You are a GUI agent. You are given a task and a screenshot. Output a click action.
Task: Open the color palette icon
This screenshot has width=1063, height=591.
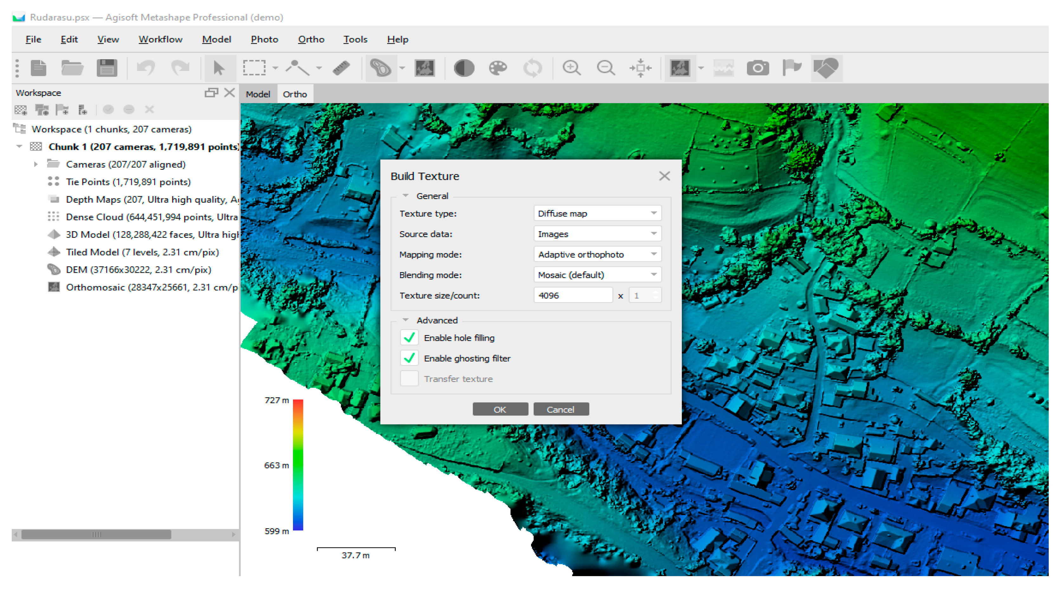[498, 68]
